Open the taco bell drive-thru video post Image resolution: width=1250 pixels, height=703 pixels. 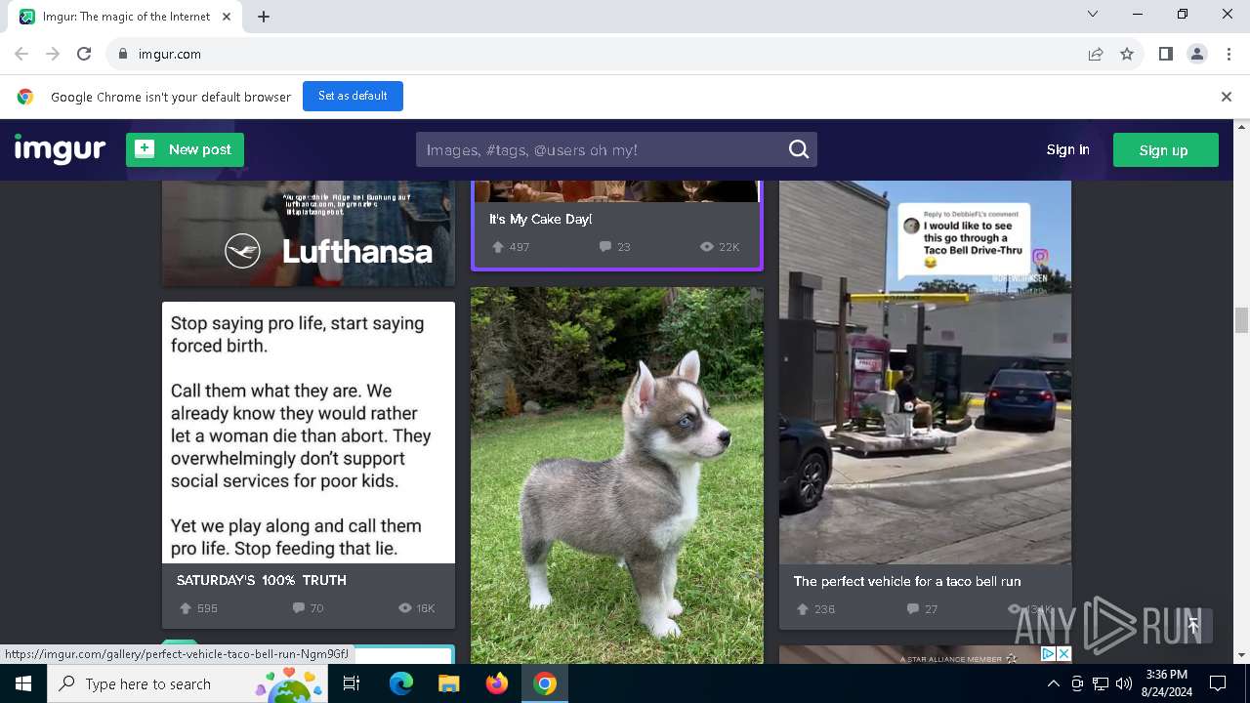(925, 372)
